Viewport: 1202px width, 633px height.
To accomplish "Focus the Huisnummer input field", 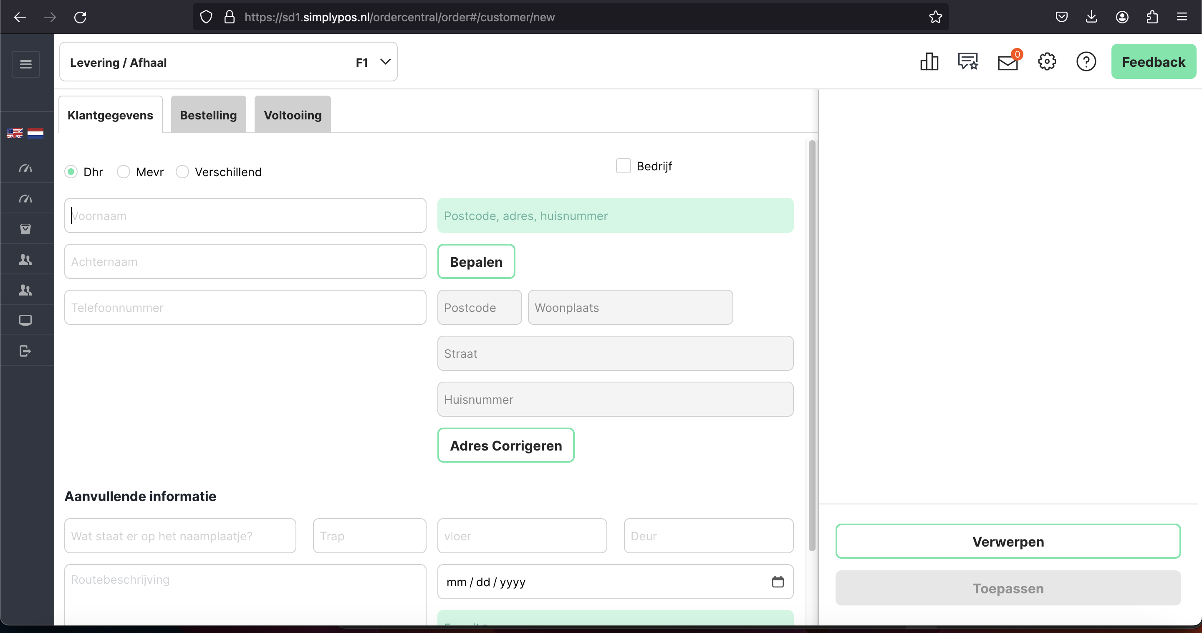I will (615, 400).
